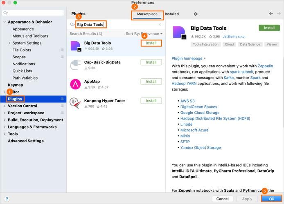Image resolution: width=284 pixels, height=204 pixels.
Task: Click the Version Control project-level icon
Action: 62,106
